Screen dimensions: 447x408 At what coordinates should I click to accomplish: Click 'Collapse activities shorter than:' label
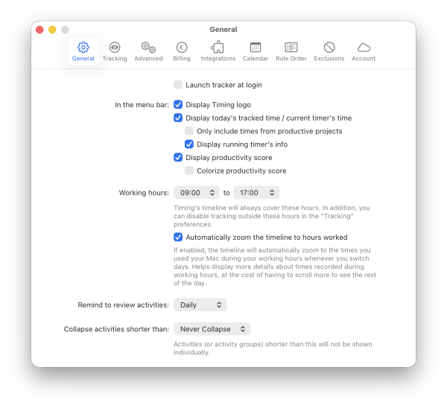(x=116, y=329)
